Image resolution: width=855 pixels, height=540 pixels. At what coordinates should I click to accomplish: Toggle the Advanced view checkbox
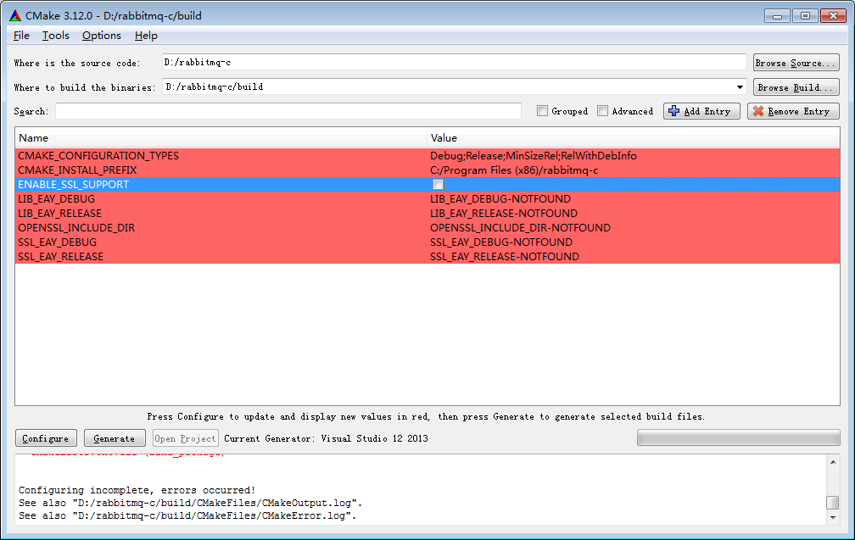[x=603, y=111]
